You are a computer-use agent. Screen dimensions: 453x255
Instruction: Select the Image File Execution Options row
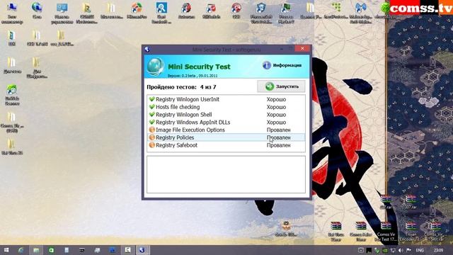[226, 130]
